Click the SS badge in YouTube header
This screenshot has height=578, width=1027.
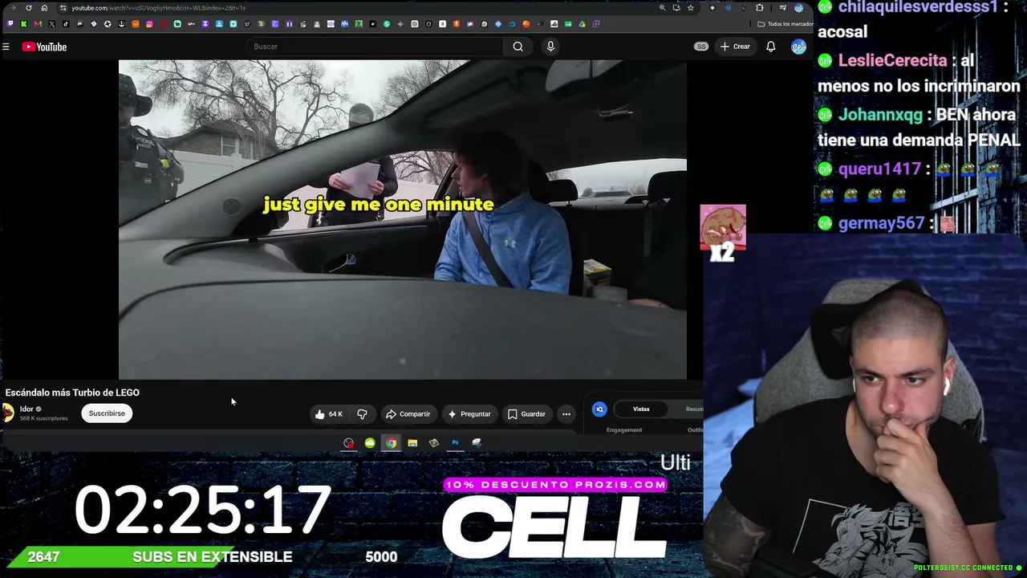coord(701,47)
